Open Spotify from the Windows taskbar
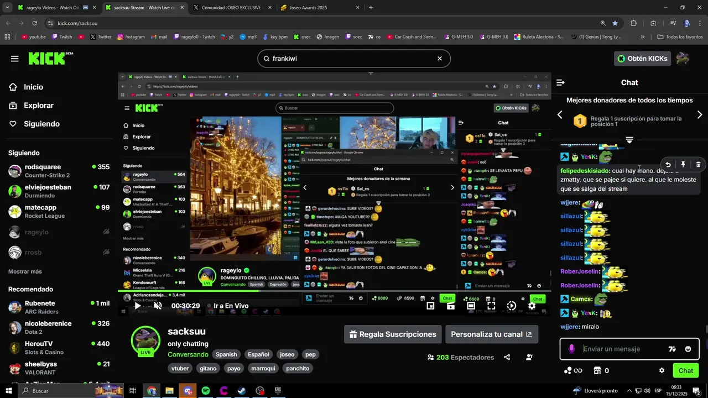 206,391
